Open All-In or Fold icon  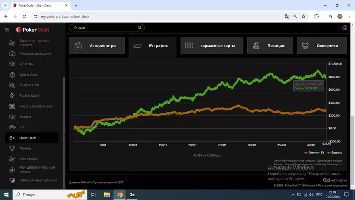coord(12,85)
